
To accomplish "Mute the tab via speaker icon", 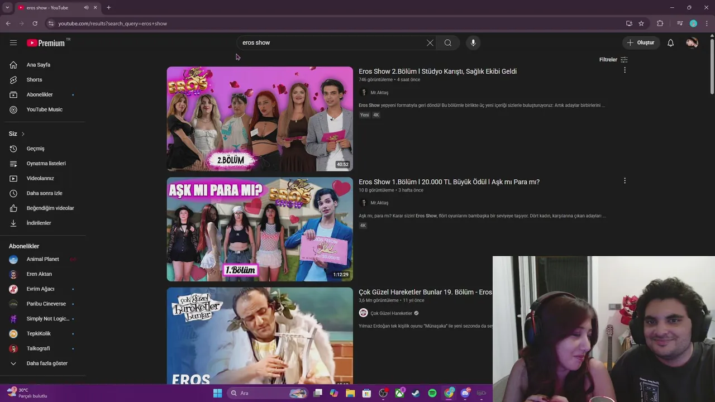I will click(86, 7).
